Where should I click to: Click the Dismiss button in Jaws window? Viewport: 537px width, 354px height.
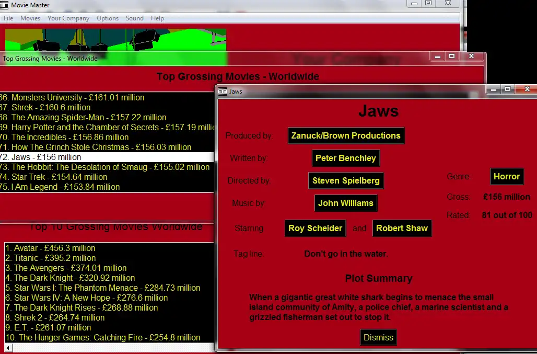click(378, 337)
